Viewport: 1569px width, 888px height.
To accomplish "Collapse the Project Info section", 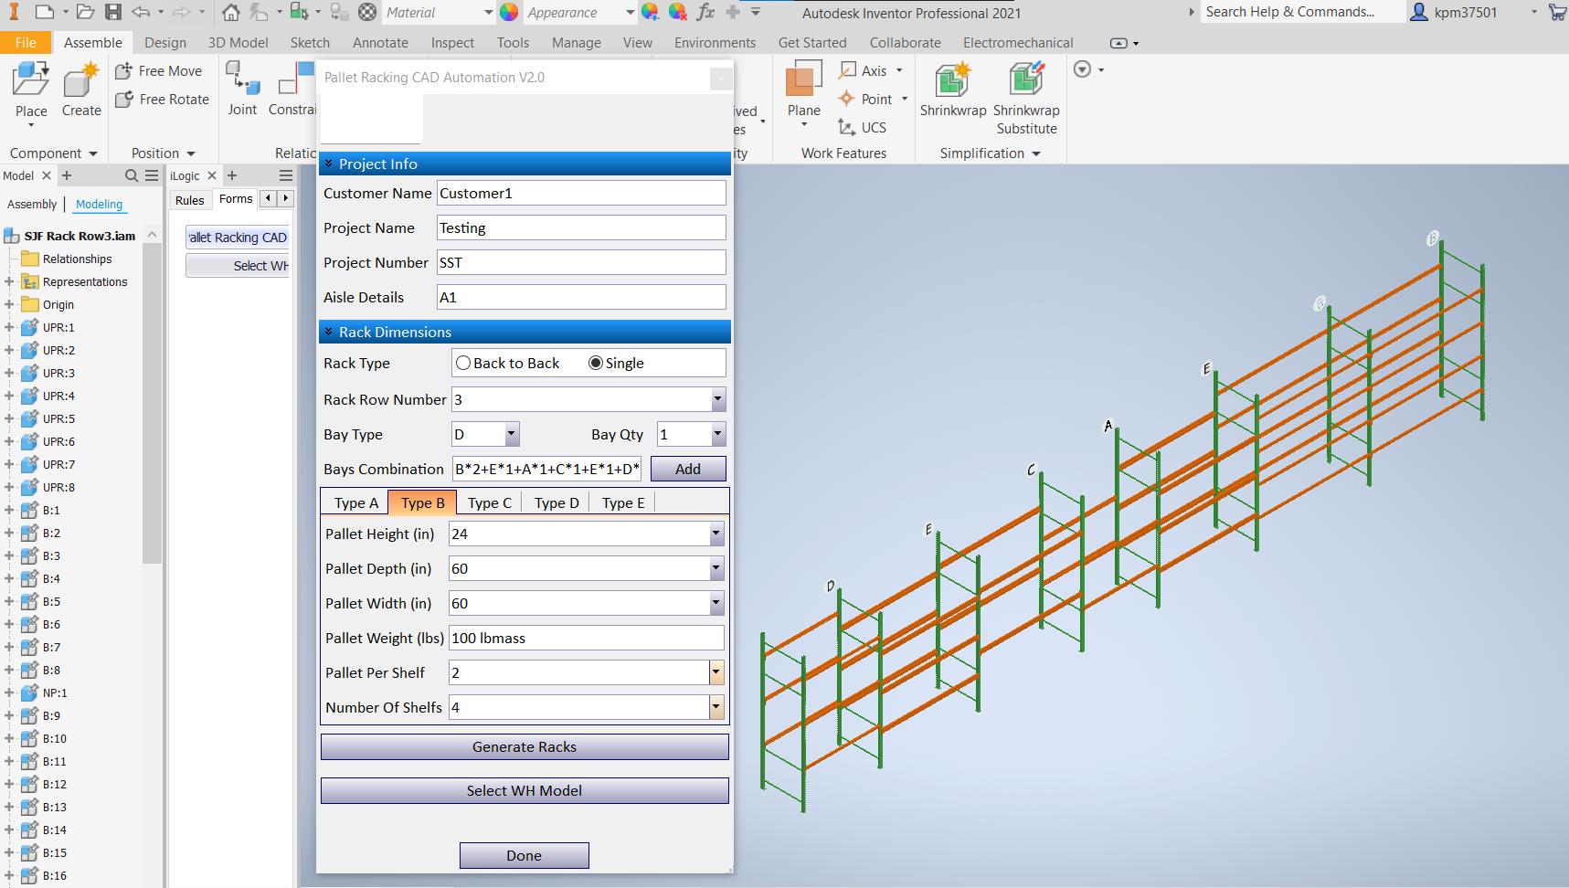I will (329, 164).
